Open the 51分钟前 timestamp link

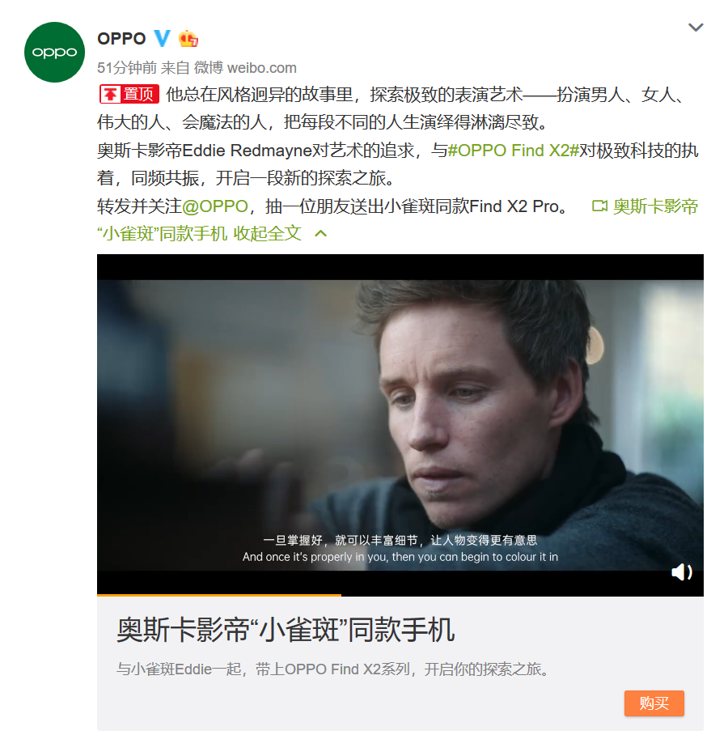(x=126, y=68)
